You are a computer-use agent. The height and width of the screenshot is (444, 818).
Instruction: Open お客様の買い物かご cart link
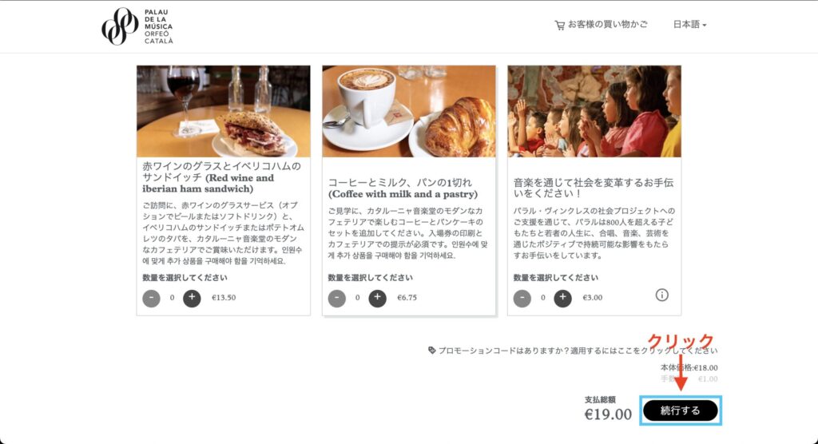pos(608,25)
